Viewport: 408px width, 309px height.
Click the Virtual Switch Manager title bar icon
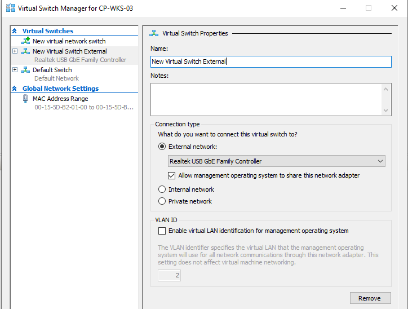point(11,8)
